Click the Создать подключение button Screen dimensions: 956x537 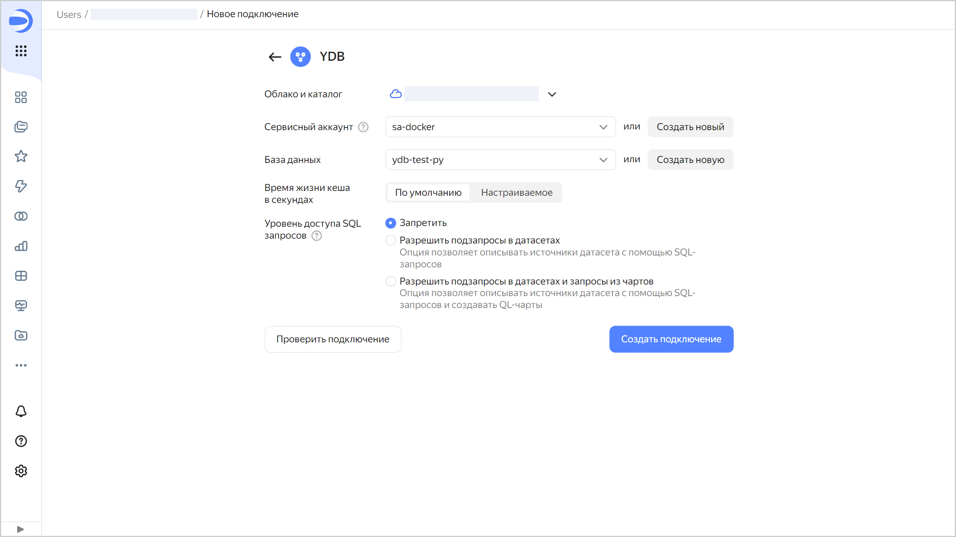[671, 339]
